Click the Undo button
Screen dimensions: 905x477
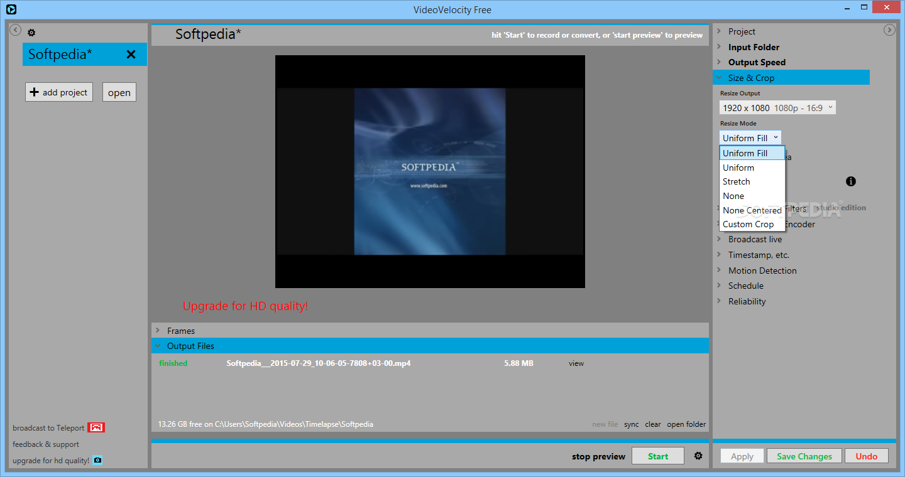867,456
